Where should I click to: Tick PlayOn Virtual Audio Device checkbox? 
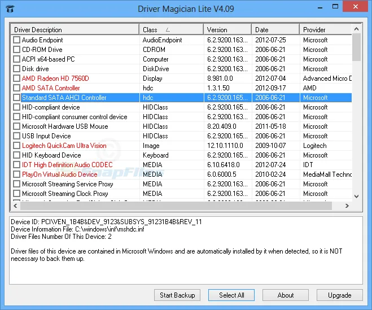pyautogui.click(x=16, y=174)
